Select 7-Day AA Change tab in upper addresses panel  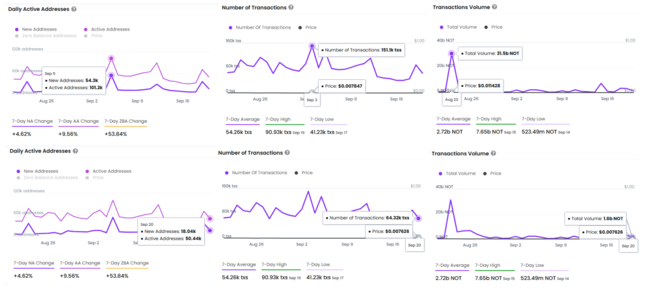(78, 122)
